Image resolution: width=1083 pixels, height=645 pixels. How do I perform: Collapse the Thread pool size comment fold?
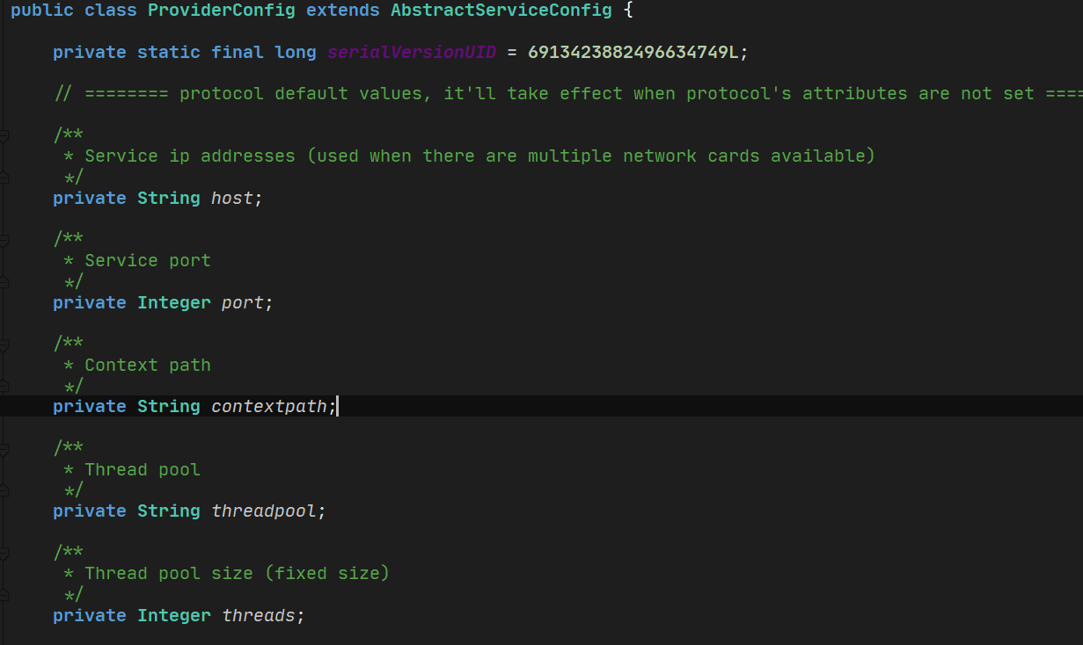click(4, 553)
